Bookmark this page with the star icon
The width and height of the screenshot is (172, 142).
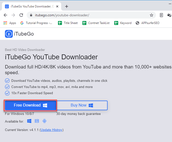point(152,15)
